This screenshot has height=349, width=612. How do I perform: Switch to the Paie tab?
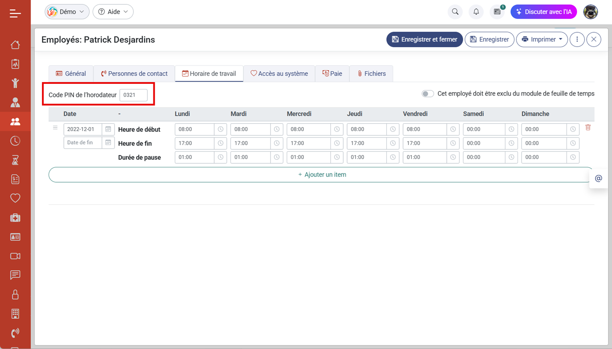pyautogui.click(x=332, y=73)
